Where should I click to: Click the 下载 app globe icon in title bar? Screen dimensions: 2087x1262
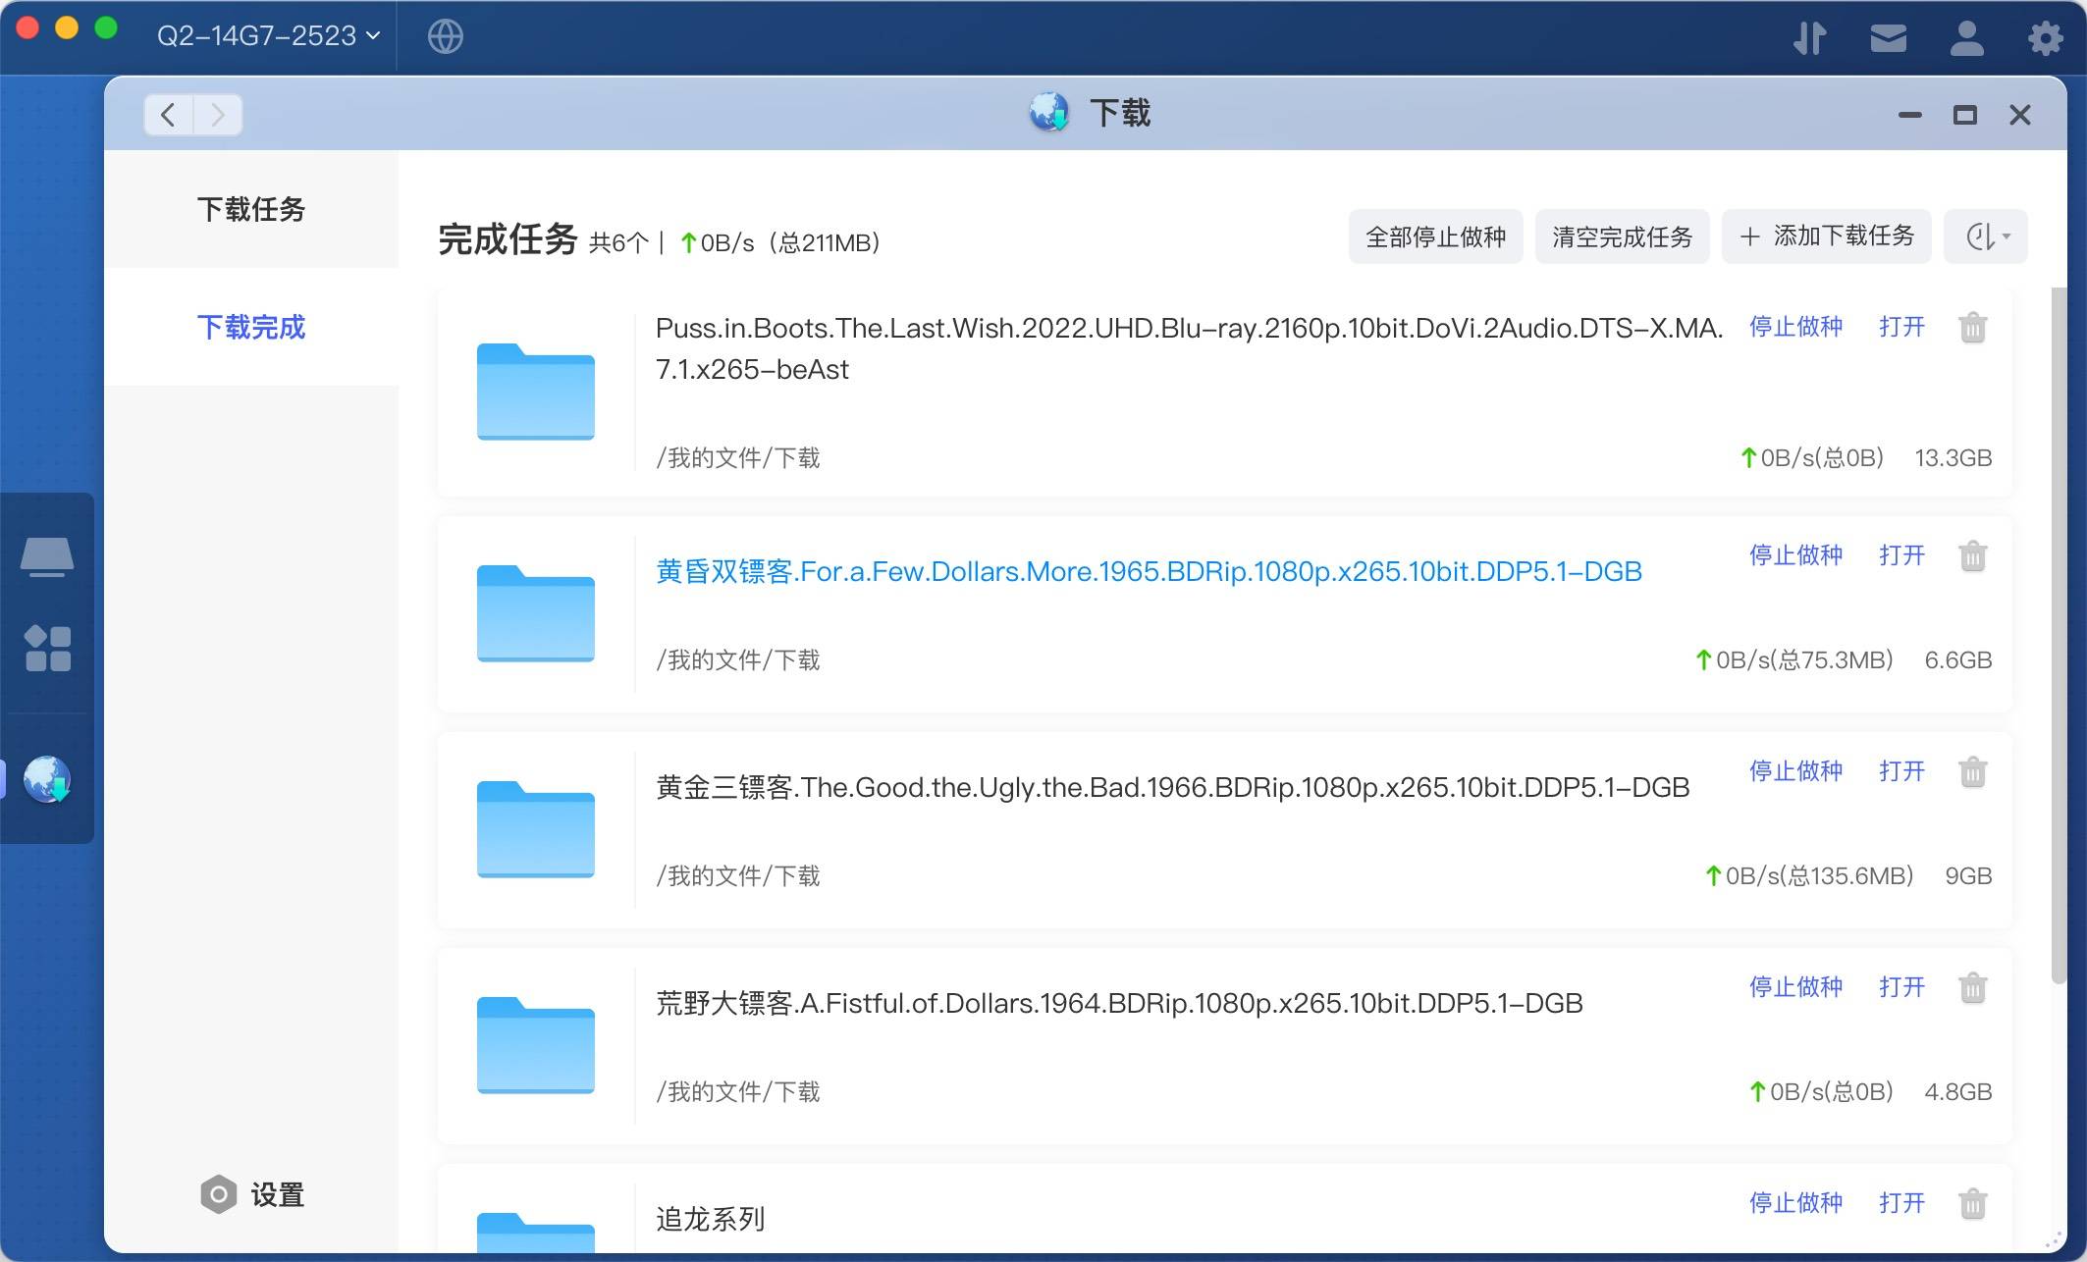click(x=1048, y=113)
